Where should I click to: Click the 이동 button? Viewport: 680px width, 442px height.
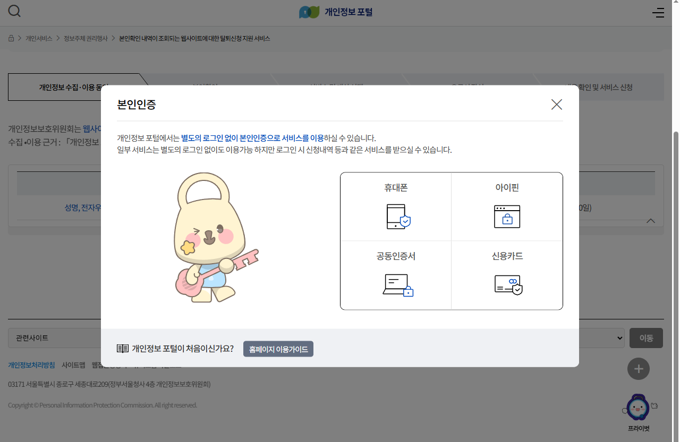coord(646,338)
